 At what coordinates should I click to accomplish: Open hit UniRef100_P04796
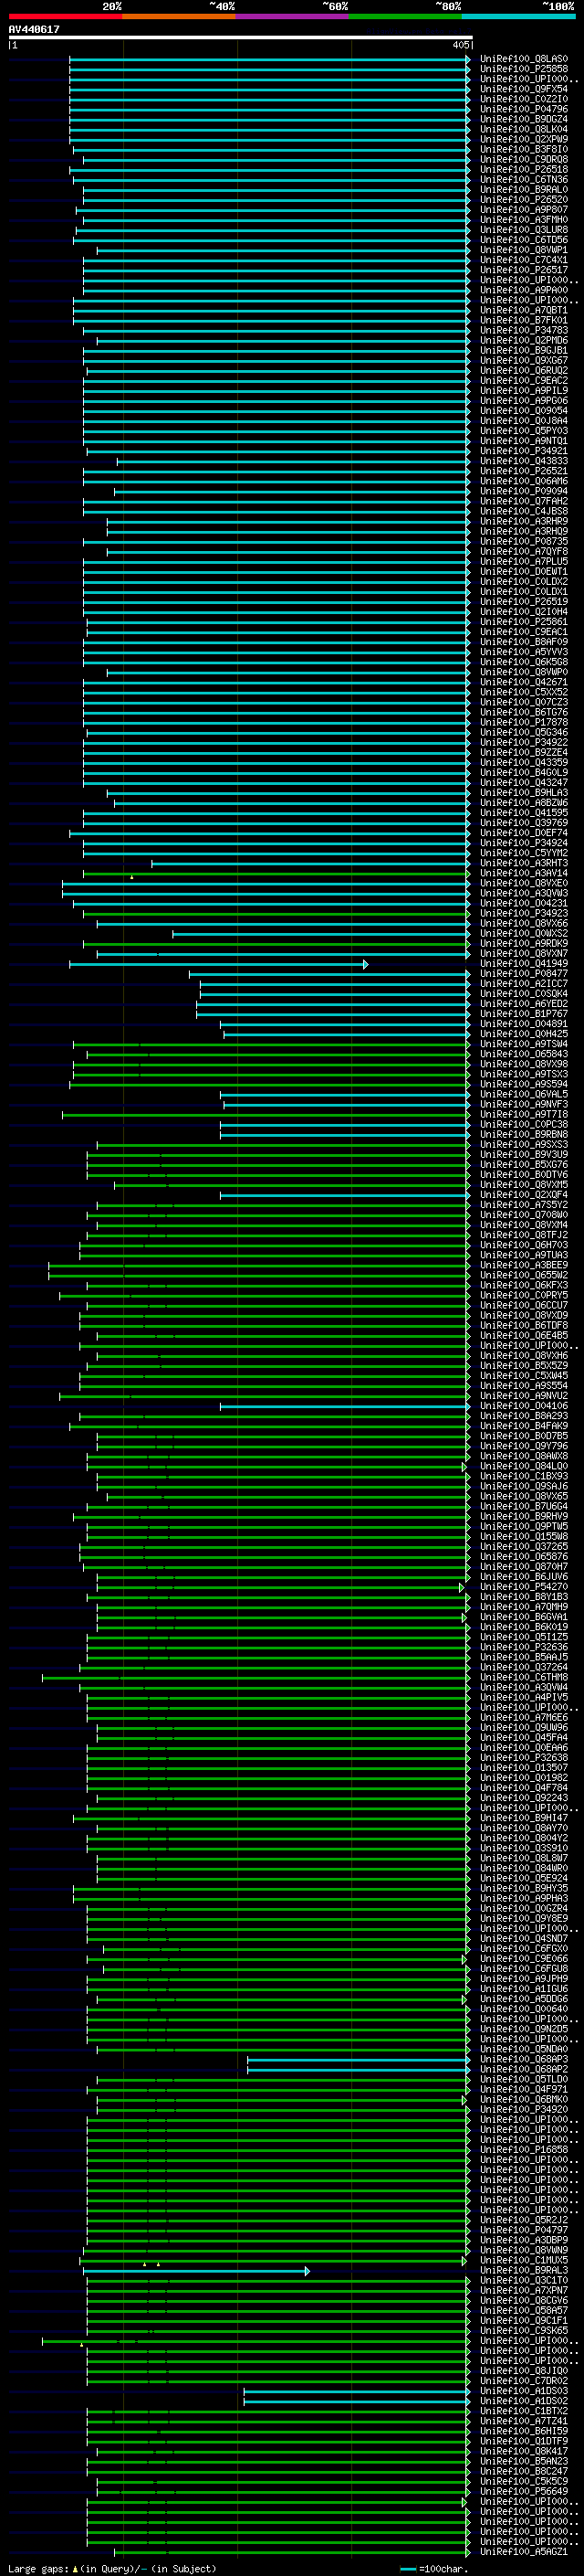click(524, 109)
